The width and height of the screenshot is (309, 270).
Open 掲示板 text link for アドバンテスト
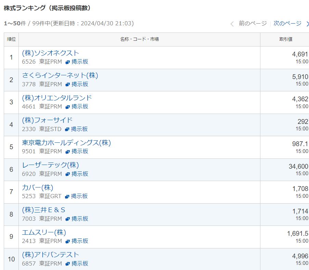click(x=80, y=263)
